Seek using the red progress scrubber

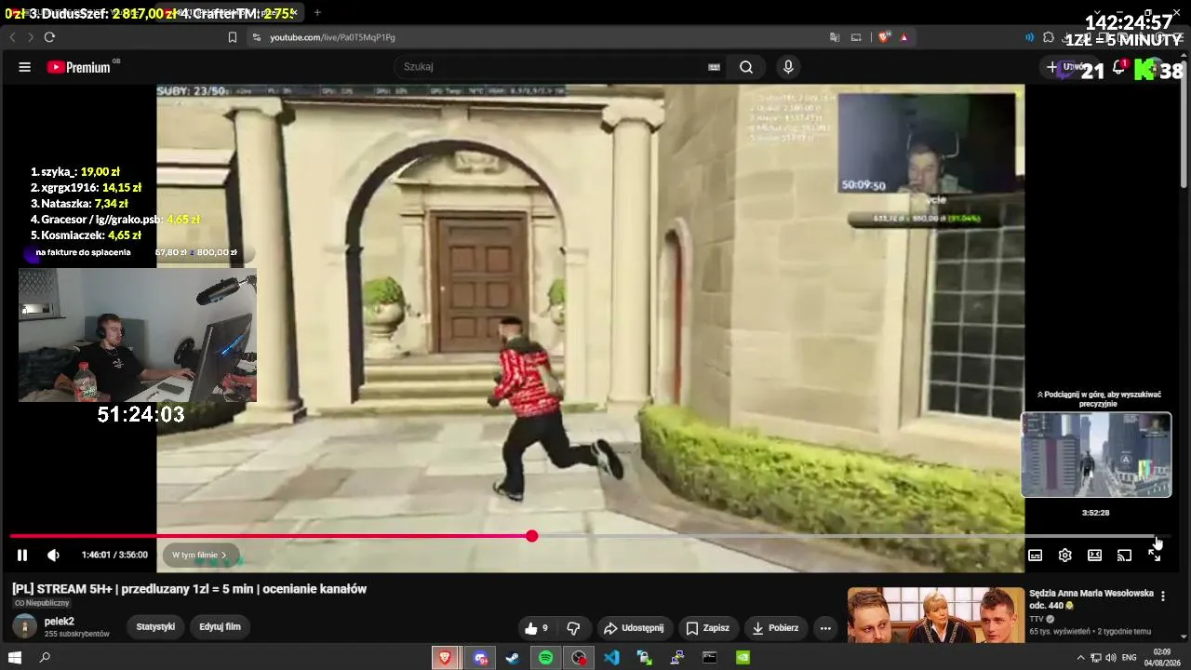(x=531, y=536)
